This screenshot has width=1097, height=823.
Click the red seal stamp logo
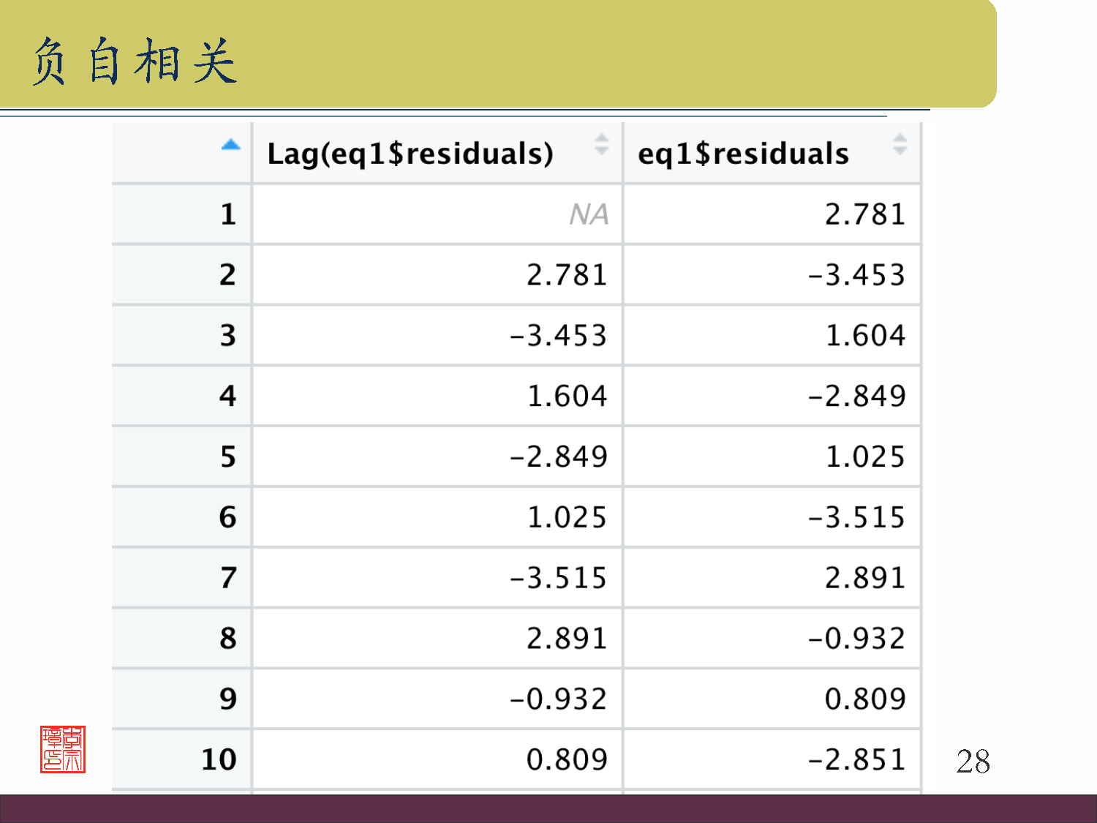63,749
